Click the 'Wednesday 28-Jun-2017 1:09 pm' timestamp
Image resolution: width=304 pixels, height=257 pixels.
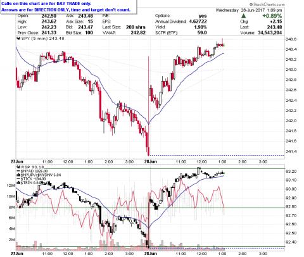tap(249, 10)
